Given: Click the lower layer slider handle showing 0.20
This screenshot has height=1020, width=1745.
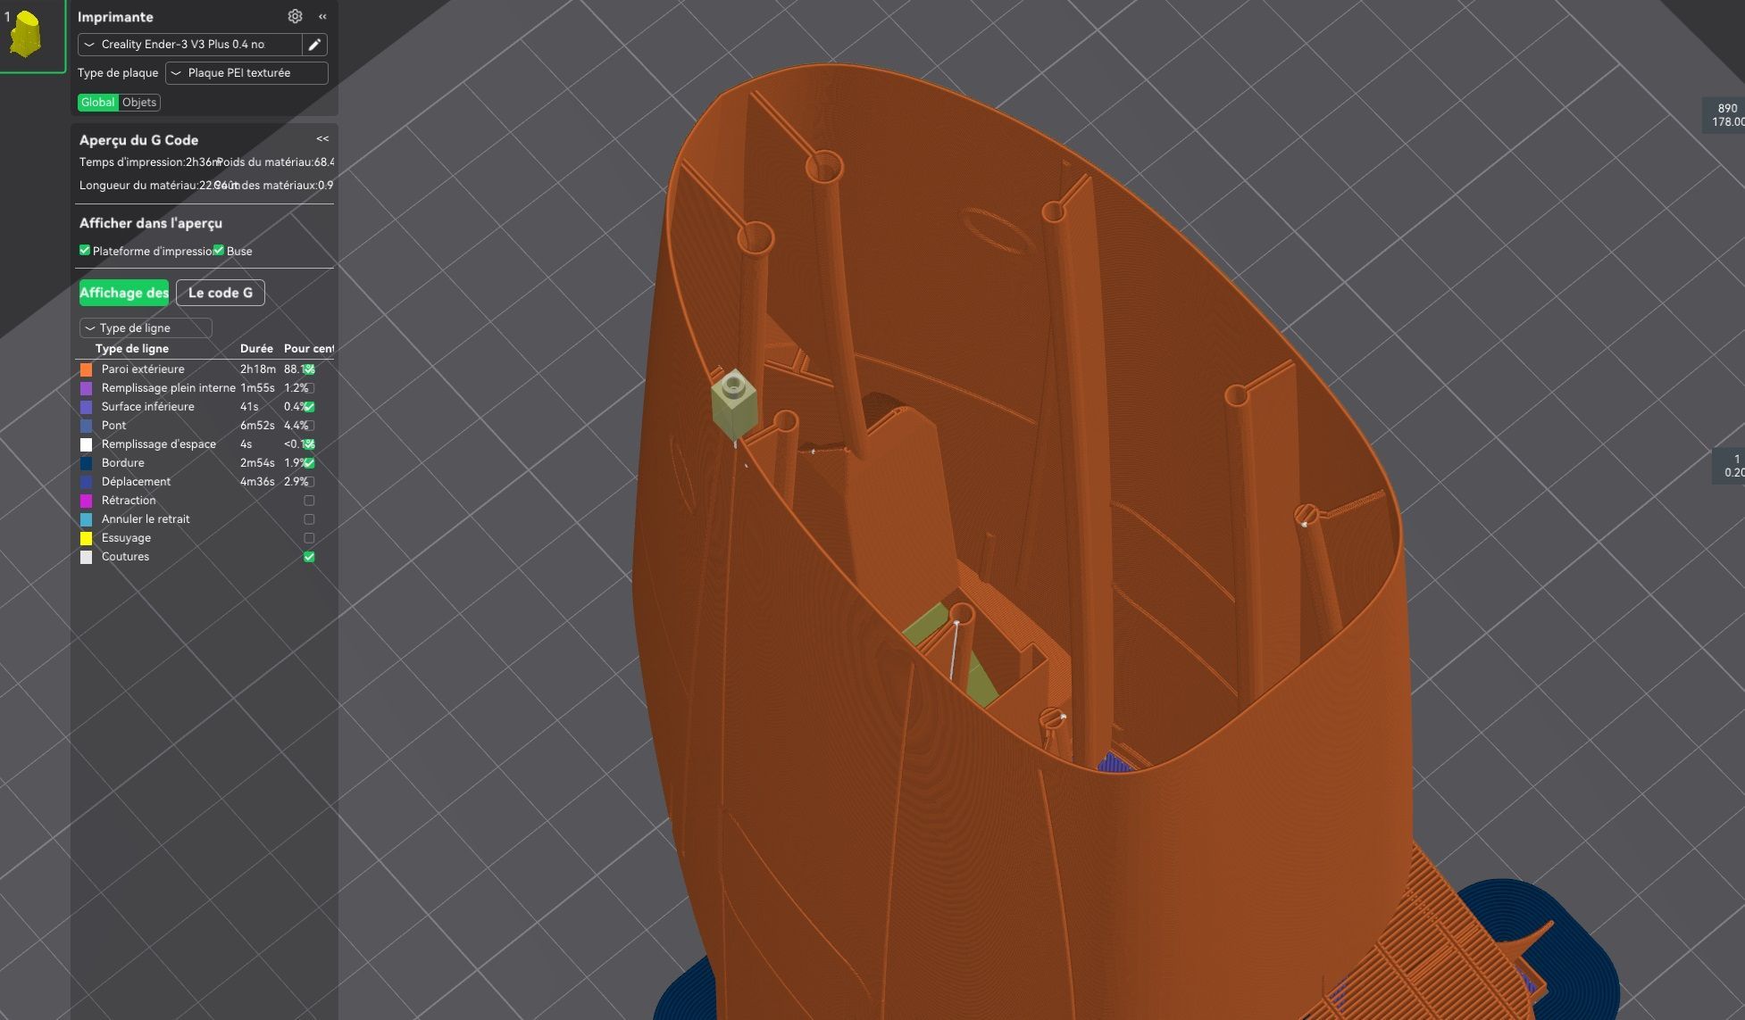Looking at the screenshot, I should pos(1730,466).
